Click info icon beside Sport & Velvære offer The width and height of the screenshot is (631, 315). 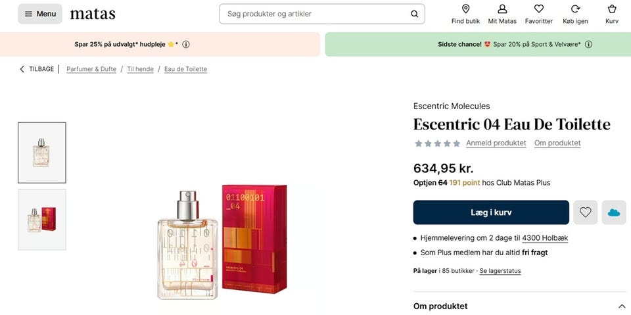tap(588, 45)
